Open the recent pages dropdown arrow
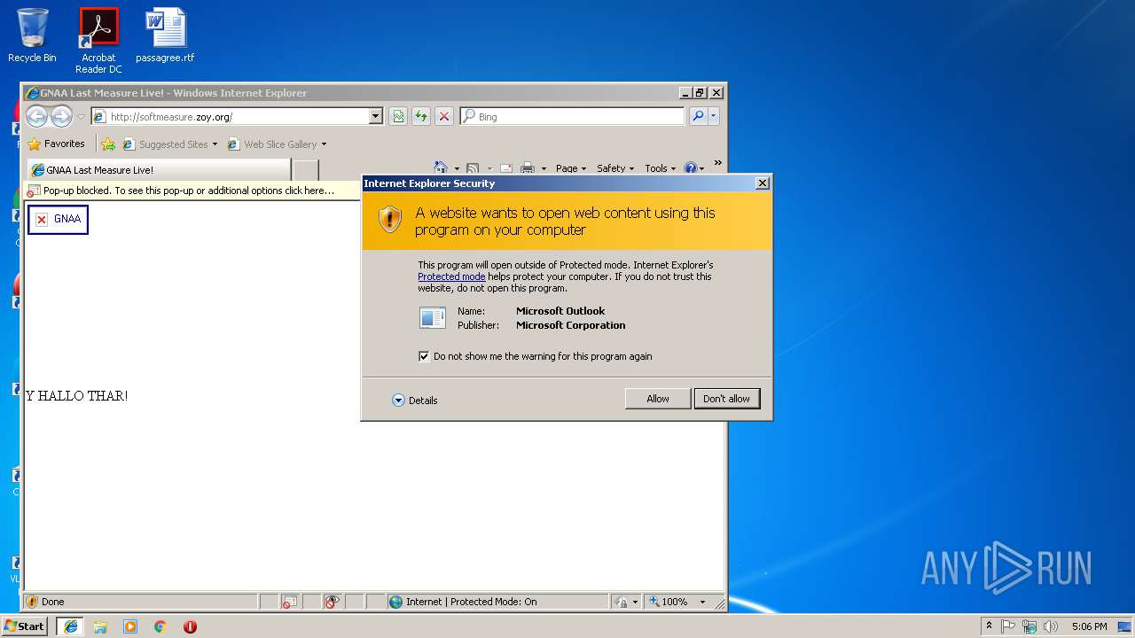The image size is (1135, 638). coord(81,116)
